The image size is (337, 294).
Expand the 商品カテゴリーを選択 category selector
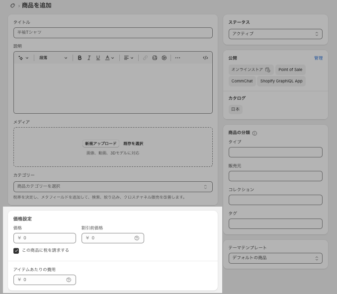113,187
